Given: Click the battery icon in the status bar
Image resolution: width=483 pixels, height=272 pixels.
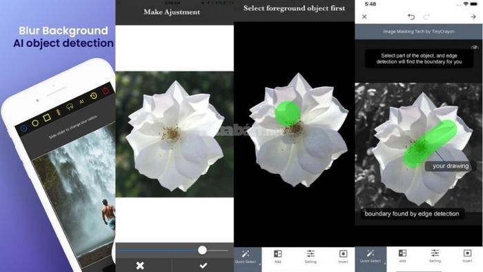Looking at the screenshot, I should pos(475,3).
